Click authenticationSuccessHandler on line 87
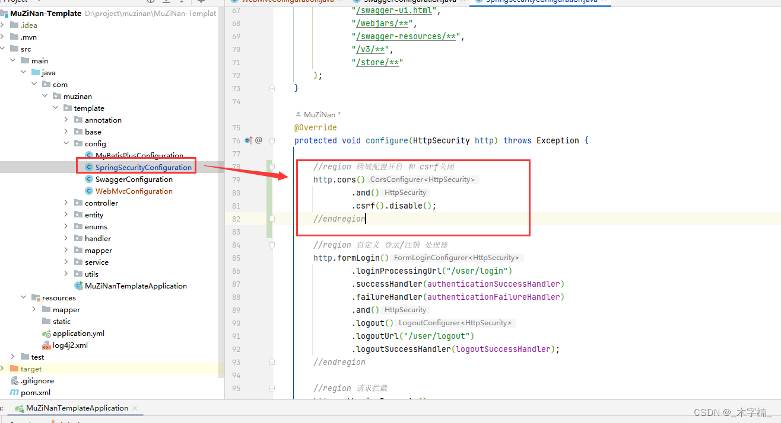The width and height of the screenshot is (781, 423). pyautogui.click(x=493, y=284)
